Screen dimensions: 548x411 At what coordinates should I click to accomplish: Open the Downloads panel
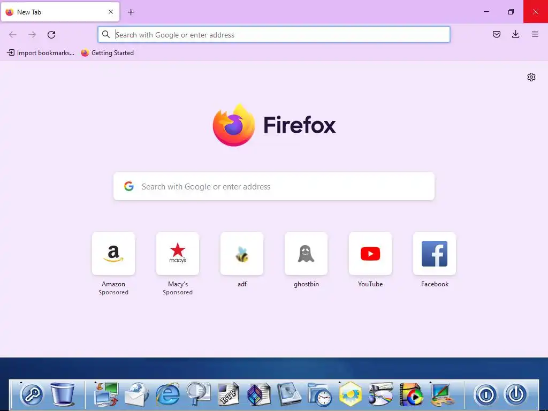(x=515, y=34)
